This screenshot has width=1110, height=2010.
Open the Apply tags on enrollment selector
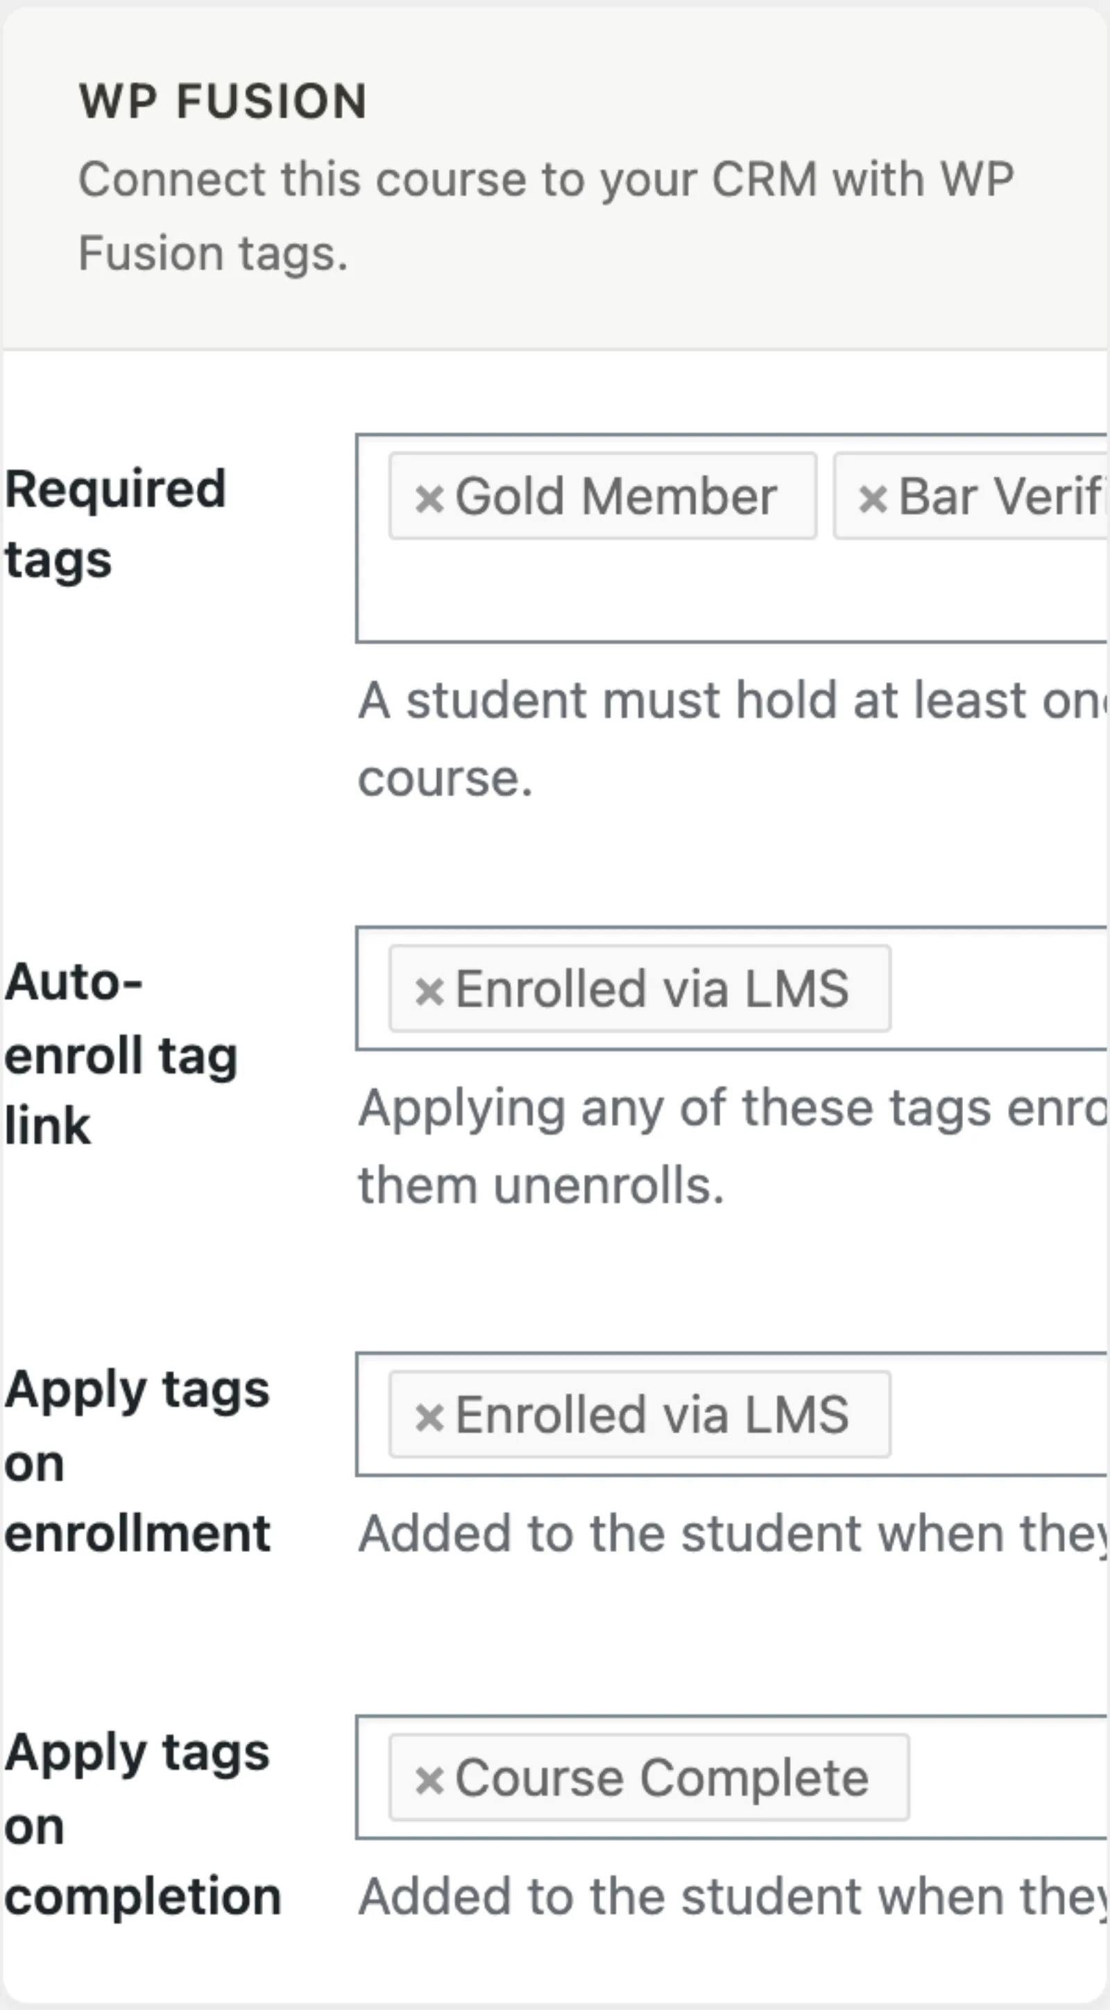[x=998, y=1414]
